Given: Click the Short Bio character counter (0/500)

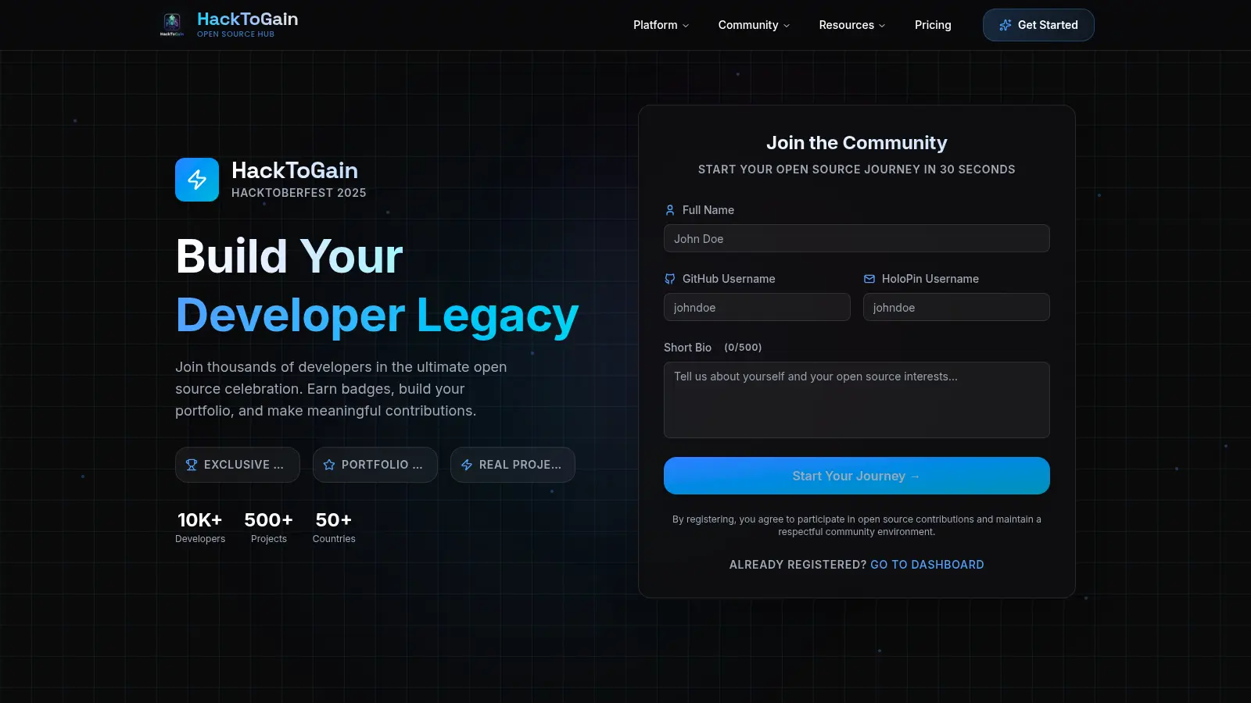Looking at the screenshot, I should coord(743,348).
